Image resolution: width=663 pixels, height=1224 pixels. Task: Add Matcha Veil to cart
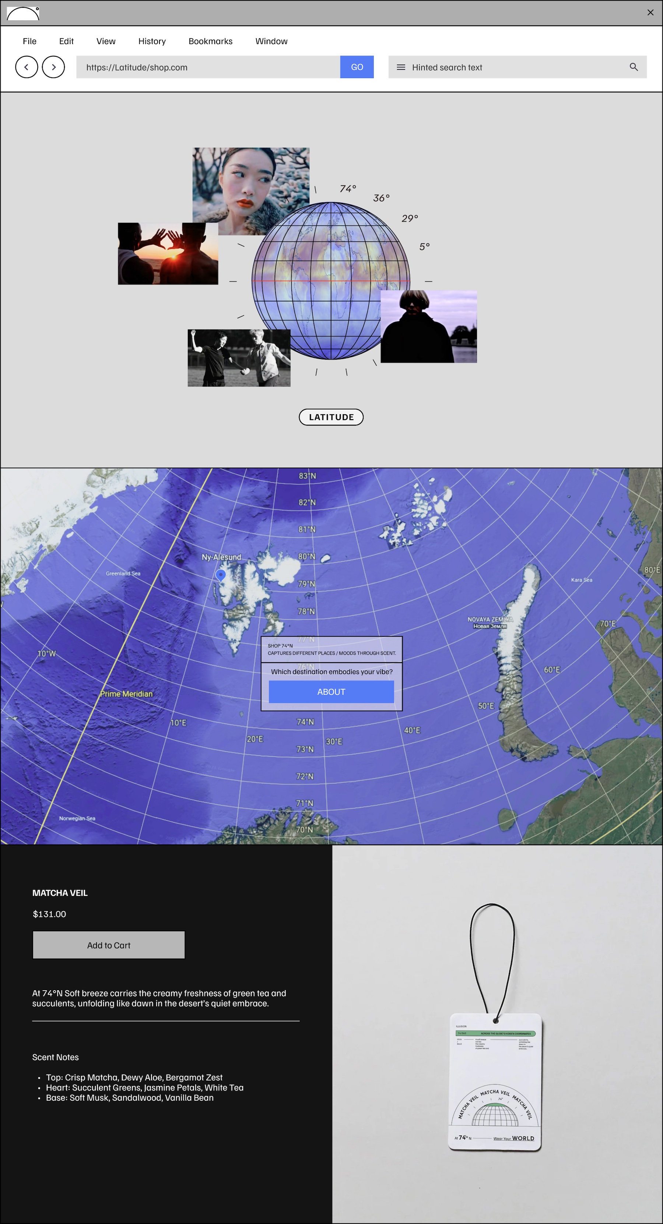tap(109, 945)
